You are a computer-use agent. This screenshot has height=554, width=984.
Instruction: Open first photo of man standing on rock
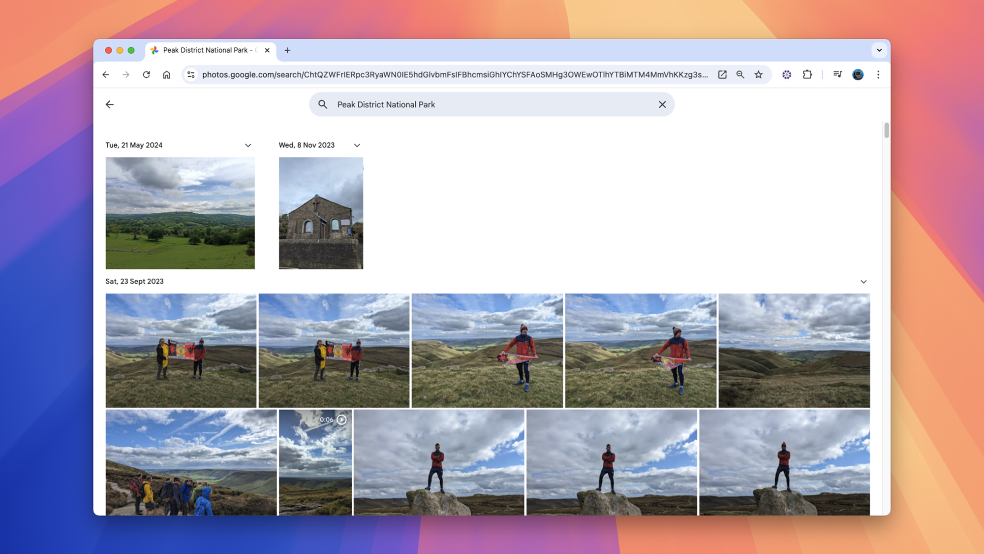pyautogui.click(x=439, y=462)
